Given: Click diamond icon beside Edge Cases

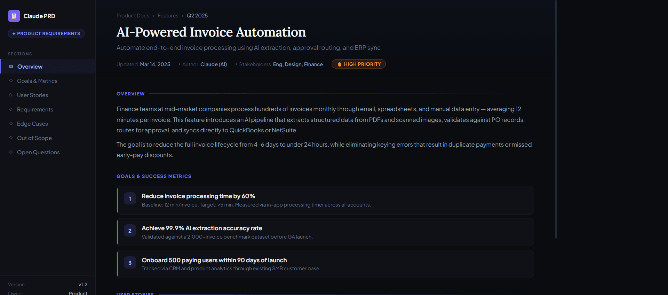Looking at the screenshot, I should point(11,124).
